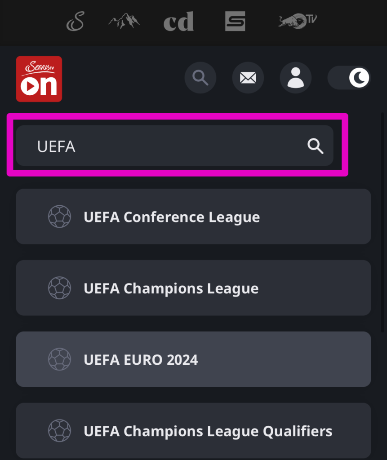Toggle the dark mode moon switch

pos(349,78)
